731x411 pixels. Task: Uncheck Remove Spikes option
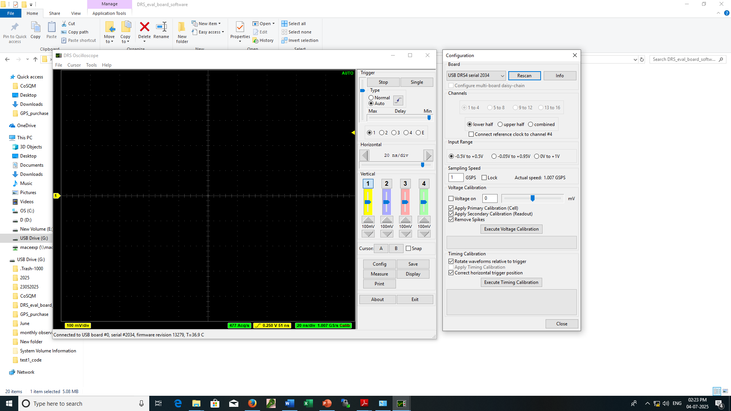(x=451, y=220)
